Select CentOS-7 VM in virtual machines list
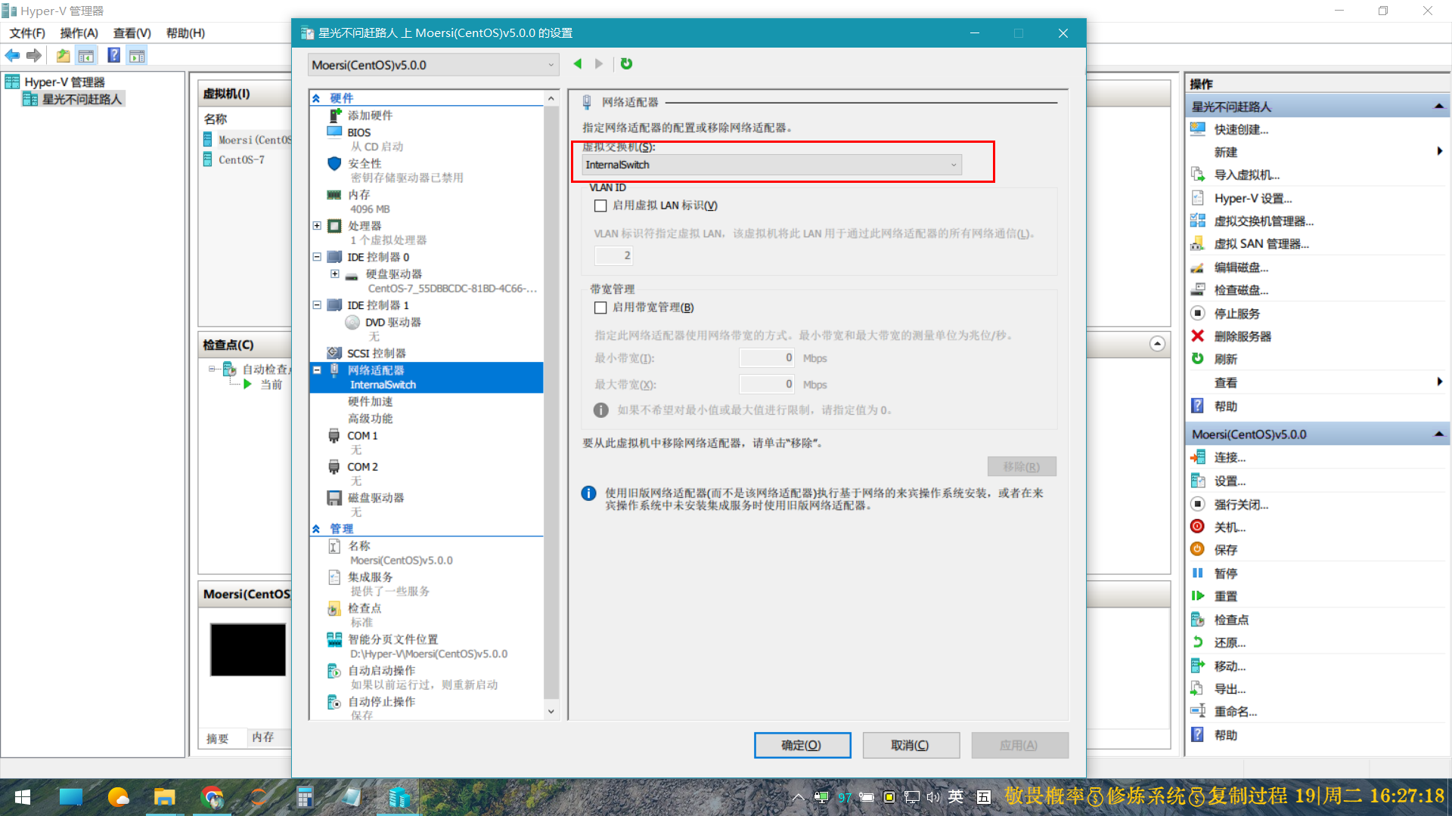1452x816 pixels. pos(241,159)
